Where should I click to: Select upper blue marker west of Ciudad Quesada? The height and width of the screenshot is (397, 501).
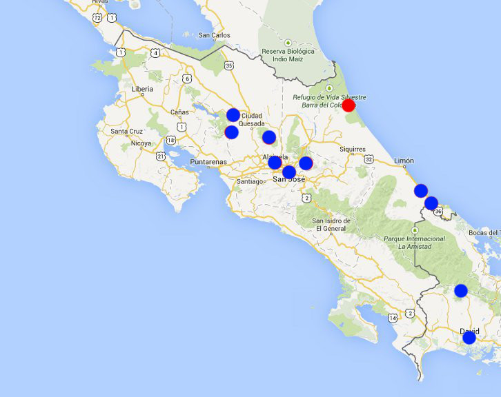tap(233, 114)
